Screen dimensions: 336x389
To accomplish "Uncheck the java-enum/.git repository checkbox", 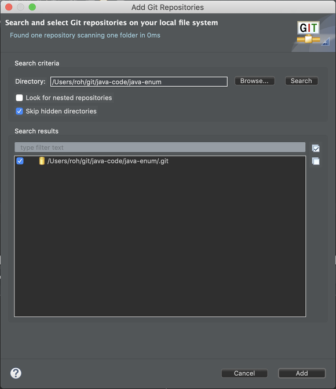I will [x=20, y=161].
